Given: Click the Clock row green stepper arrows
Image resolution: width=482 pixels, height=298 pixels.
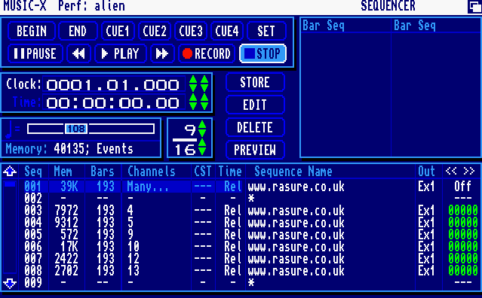Looking at the screenshot, I should click(x=198, y=84).
